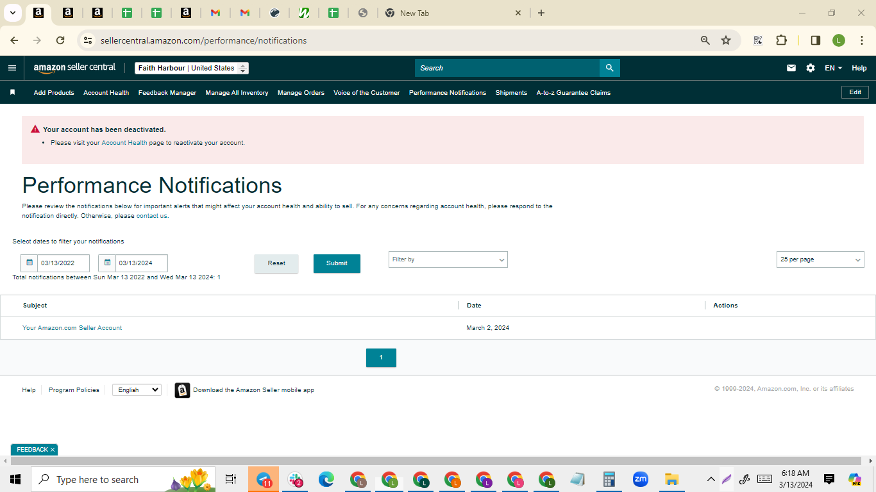Open the Filter by dropdown
Viewport: 876px width, 492px height.
click(x=448, y=259)
